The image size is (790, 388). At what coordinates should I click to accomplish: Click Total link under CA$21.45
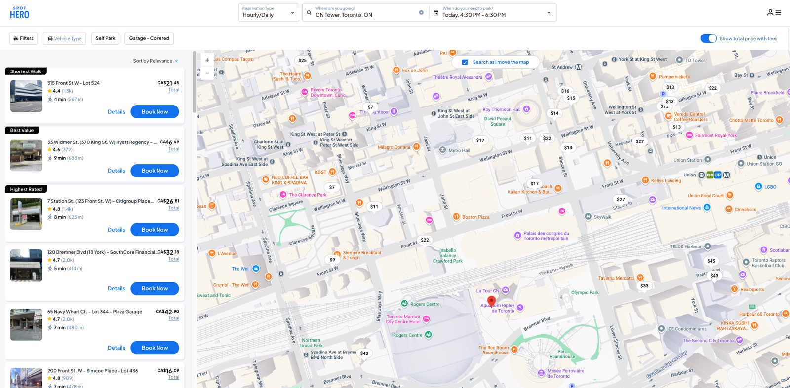pos(174,90)
